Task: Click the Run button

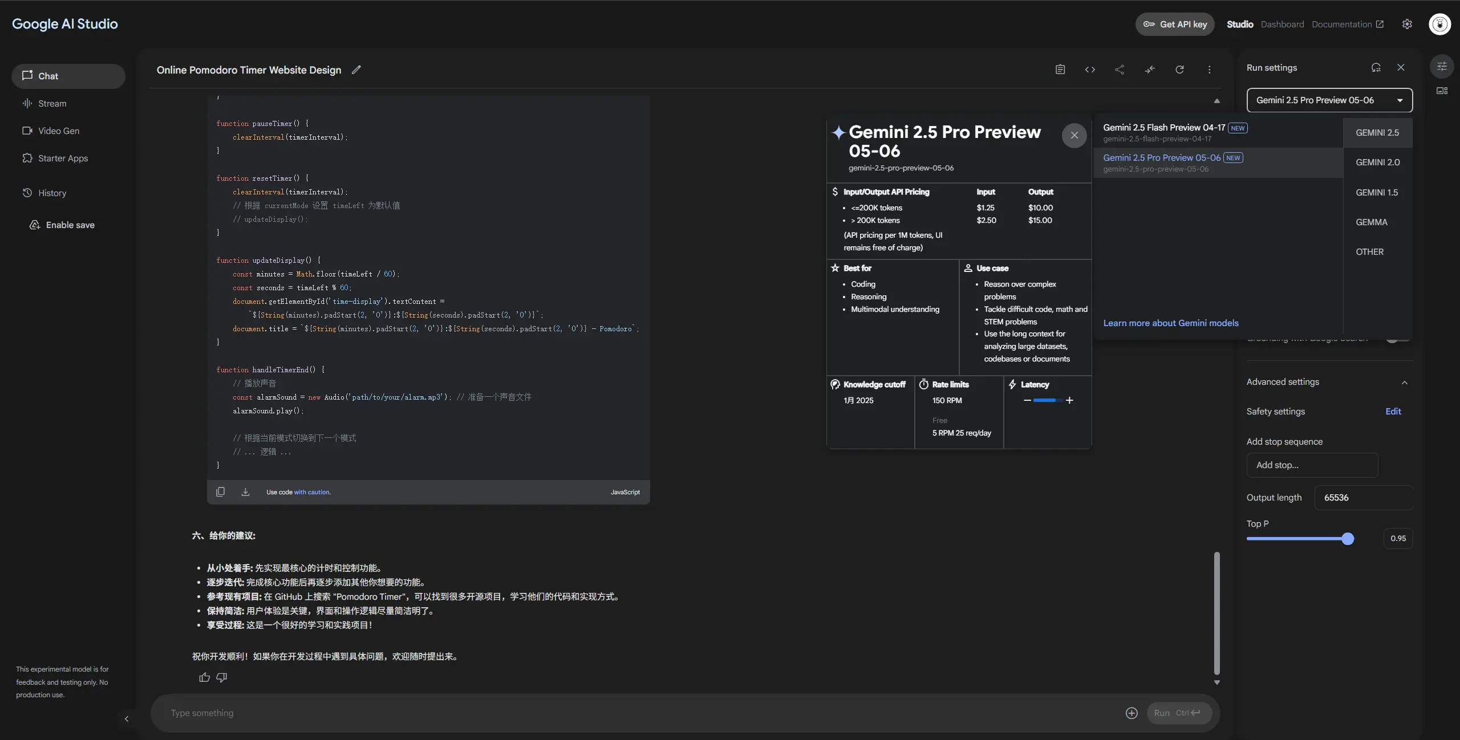Action: coord(1179,713)
